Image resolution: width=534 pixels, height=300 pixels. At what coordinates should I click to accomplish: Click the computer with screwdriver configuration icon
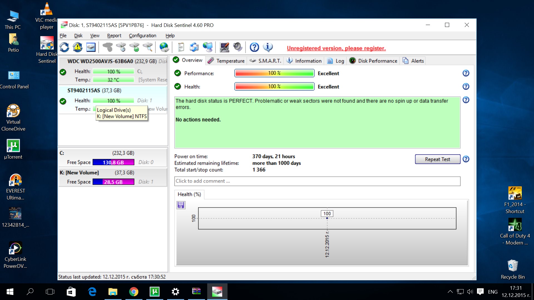(224, 47)
